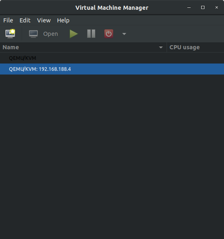Open the View menu
This screenshot has width=224, height=239.
tap(44, 20)
